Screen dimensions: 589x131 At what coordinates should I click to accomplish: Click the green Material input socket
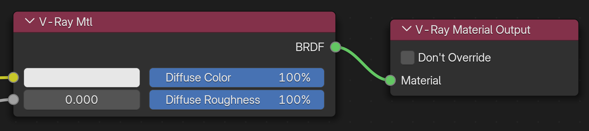point(390,80)
